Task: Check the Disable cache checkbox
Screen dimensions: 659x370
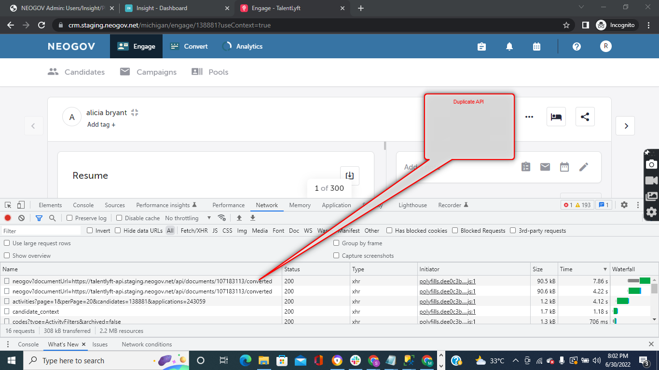Action: click(120, 218)
